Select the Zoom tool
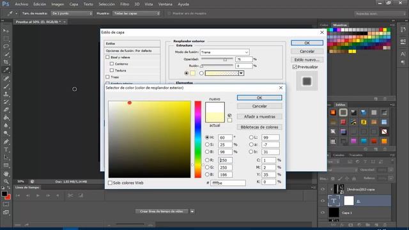The height and width of the screenshot is (230, 409). coord(6,181)
